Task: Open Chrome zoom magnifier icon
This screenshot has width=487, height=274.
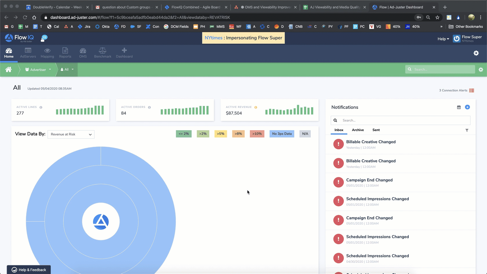Action: tap(428, 17)
